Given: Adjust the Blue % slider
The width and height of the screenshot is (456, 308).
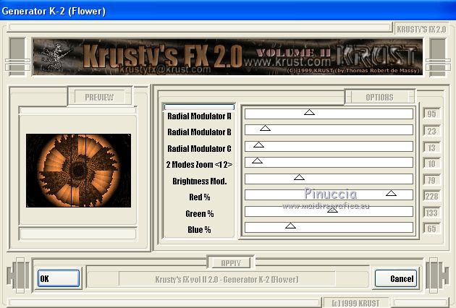Looking at the screenshot, I should click(329, 228).
